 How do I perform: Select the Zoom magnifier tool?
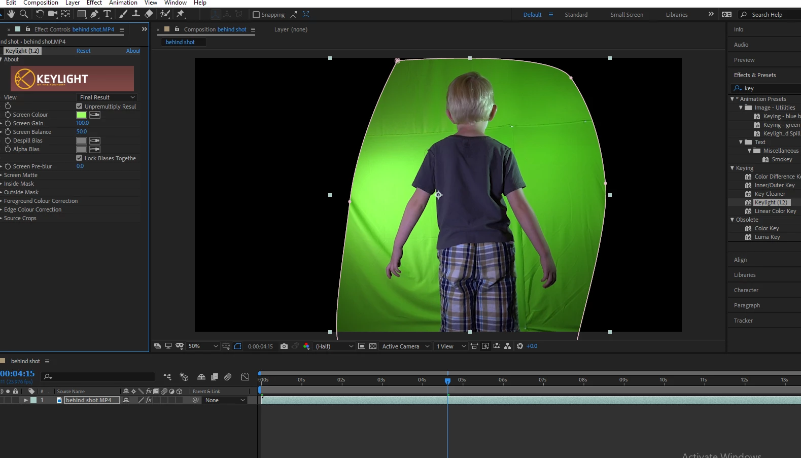tap(24, 14)
